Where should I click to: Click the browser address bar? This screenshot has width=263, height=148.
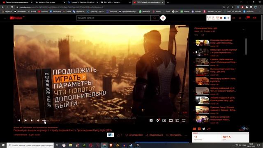[x=118, y=7]
